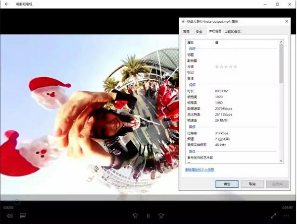Close the mp4 properties dialog
Screen dimensions: 297x224
click(287, 21)
